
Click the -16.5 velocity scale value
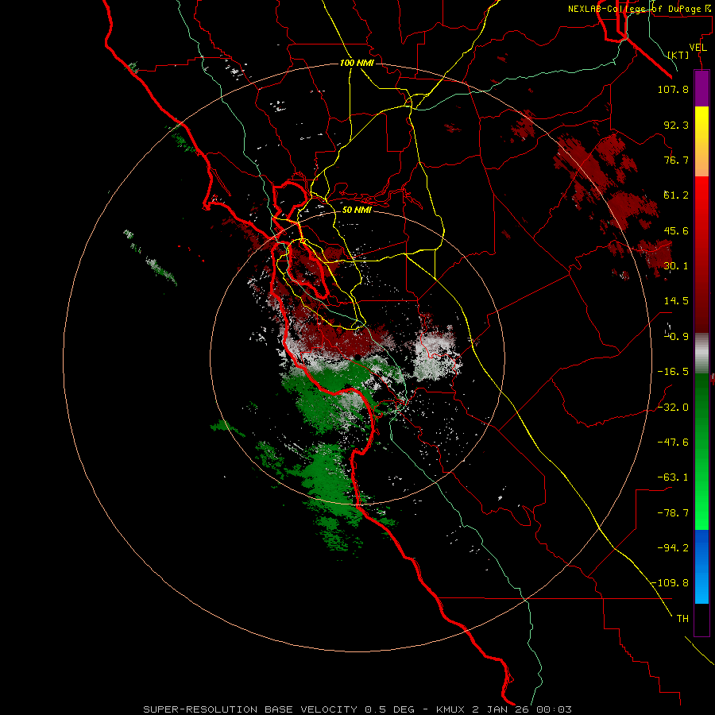[x=673, y=372]
